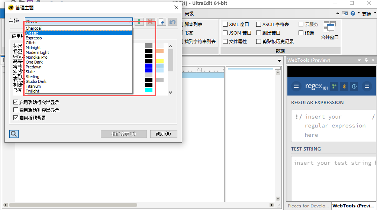This screenshot has width=377, height=210.
Task: Toggle 启用折线背景 checkbox
Action: [16, 118]
